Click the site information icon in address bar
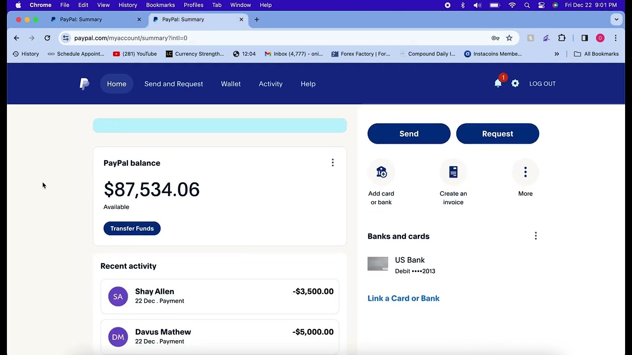Image resolution: width=632 pixels, height=355 pixels. tap(66, 38)
